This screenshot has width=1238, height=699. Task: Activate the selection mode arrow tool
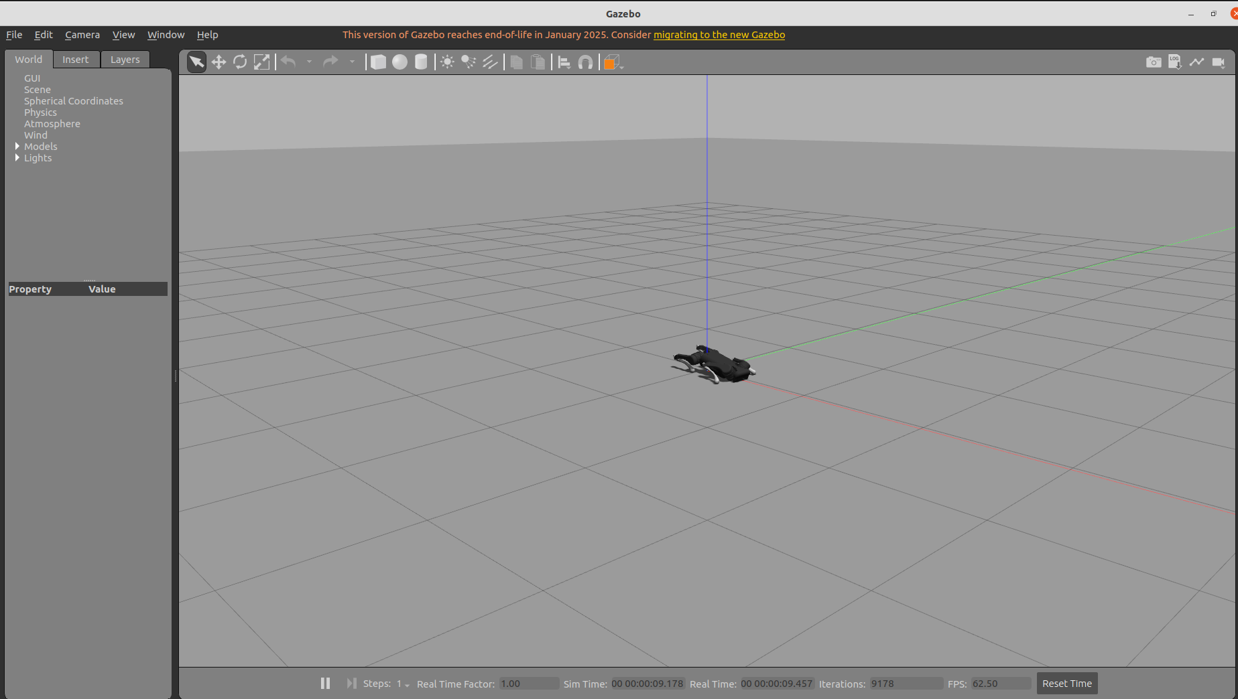pyautogui.click(x=196, y=62)
